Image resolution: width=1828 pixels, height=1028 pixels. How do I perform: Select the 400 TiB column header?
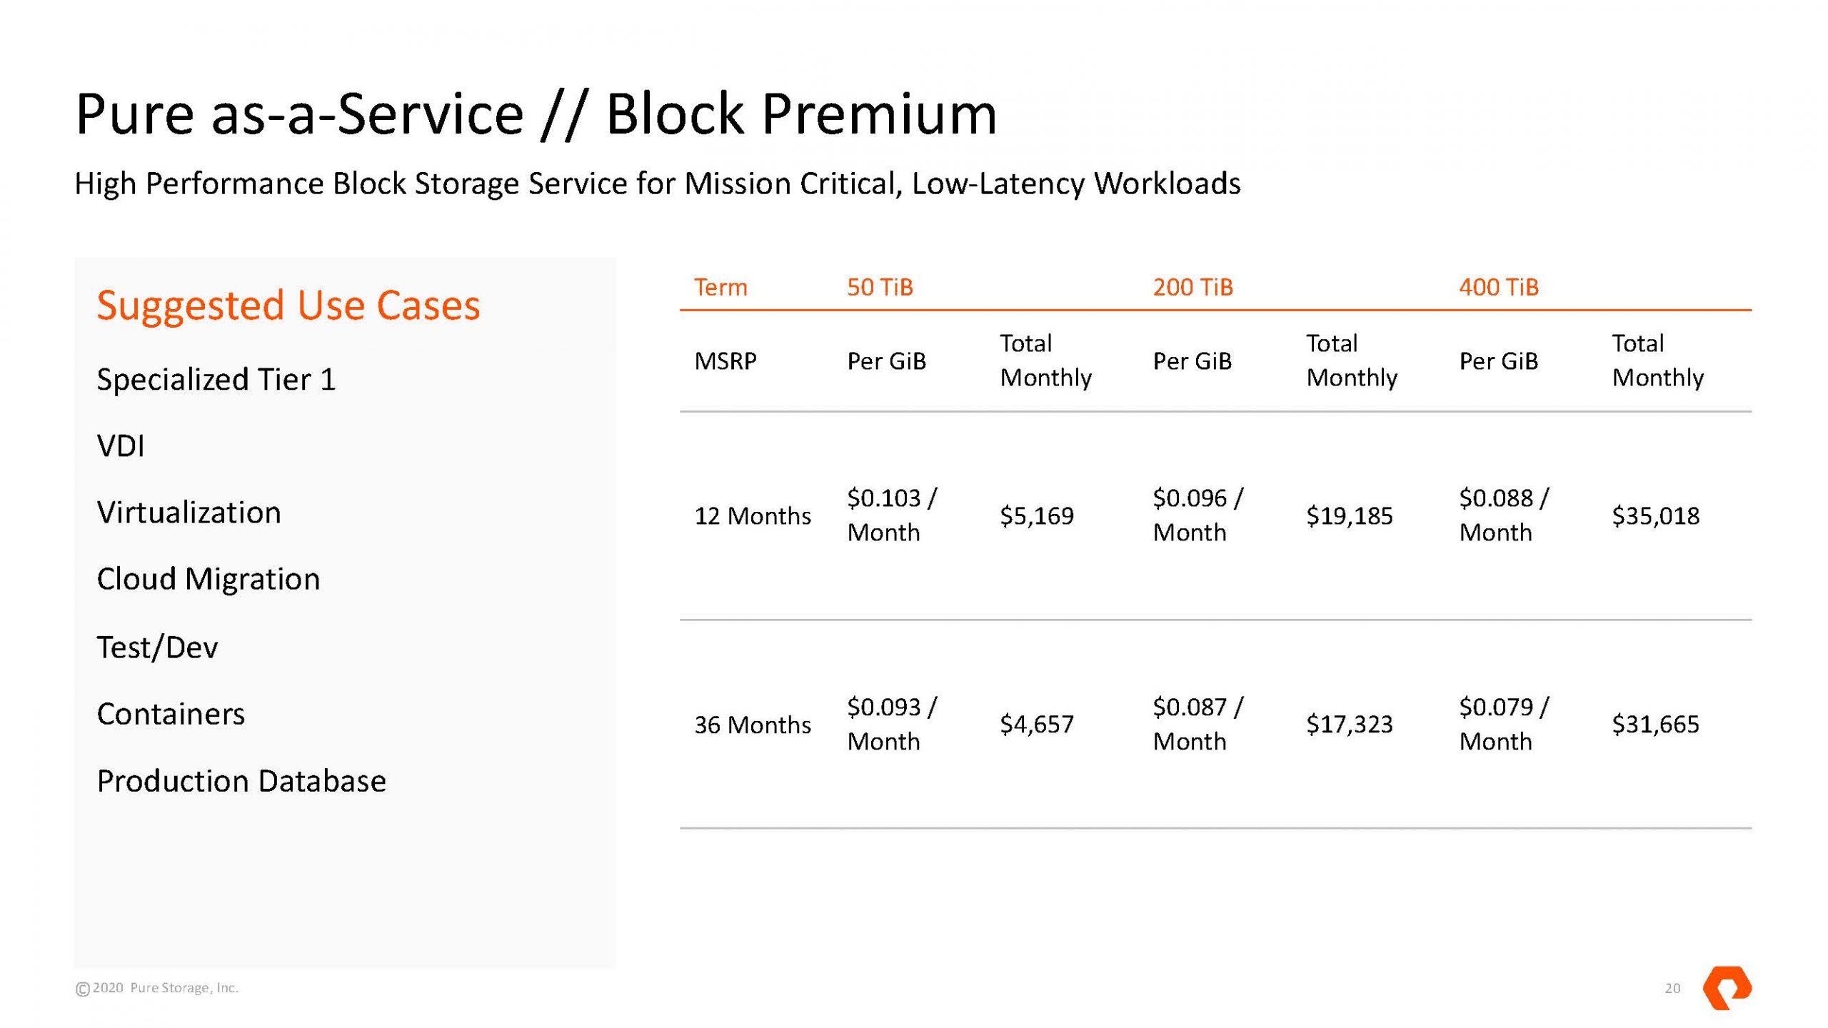(x=1498, y=287)
